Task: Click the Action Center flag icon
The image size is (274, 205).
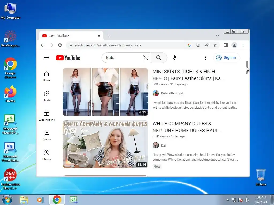Action: (x=241, y=200)
